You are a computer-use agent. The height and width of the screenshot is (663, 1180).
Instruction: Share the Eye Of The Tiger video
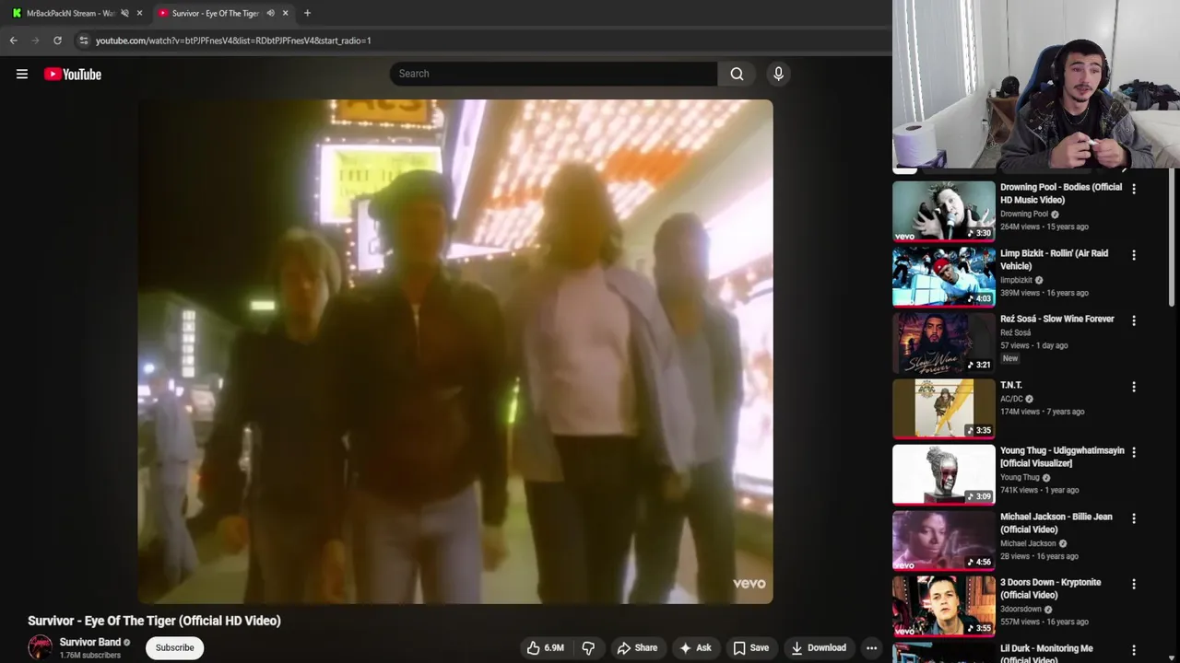click(637, 648)
